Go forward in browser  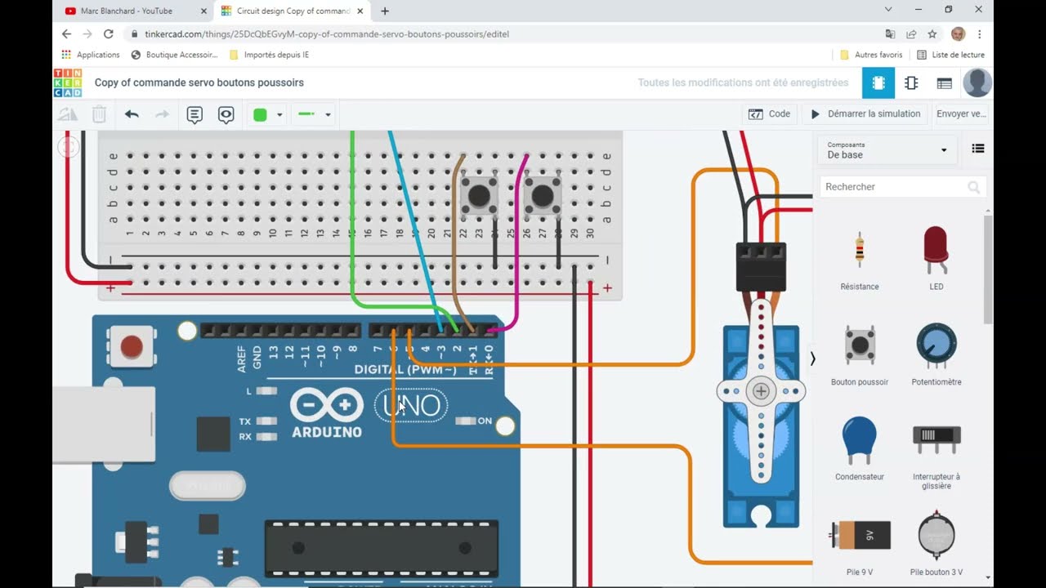(x=87, y=34)
